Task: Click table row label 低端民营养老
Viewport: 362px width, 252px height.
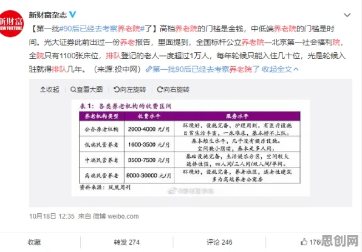Action: pos(101,145)
